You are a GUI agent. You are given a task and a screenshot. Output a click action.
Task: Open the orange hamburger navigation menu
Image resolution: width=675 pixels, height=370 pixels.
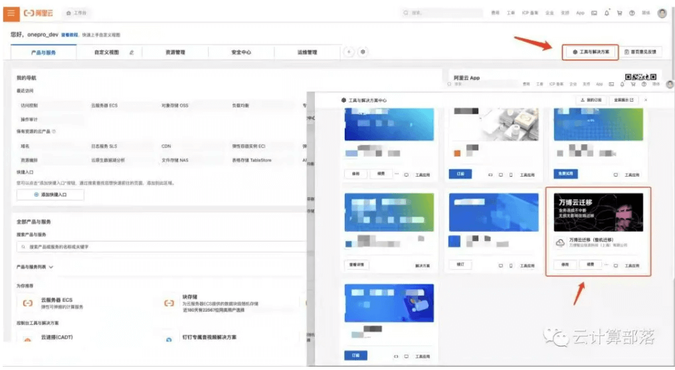pos(11,13)
